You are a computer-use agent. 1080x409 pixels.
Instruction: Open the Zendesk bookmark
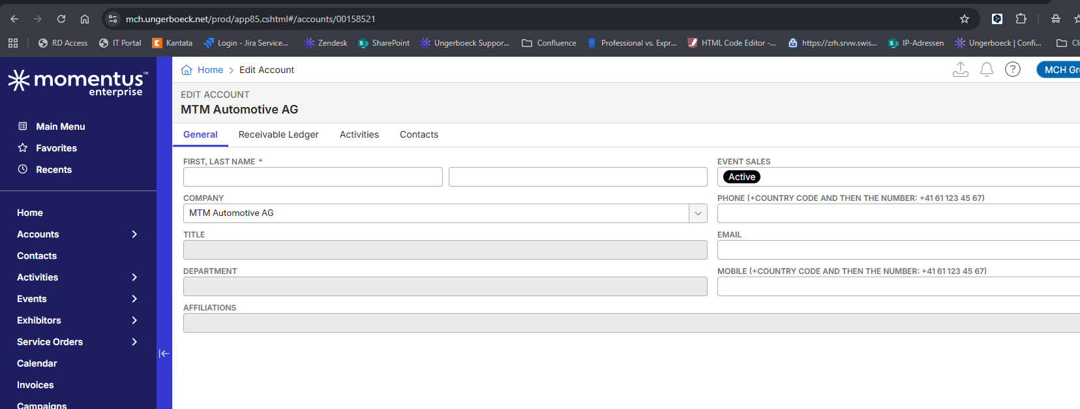(x=325, y=43)
